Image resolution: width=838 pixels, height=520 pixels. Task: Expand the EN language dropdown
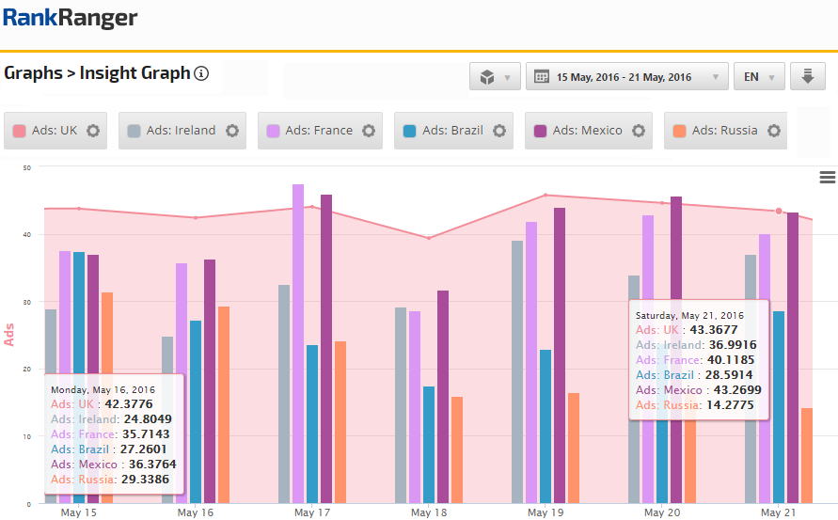pyautogui.click(x=758, y=77)
